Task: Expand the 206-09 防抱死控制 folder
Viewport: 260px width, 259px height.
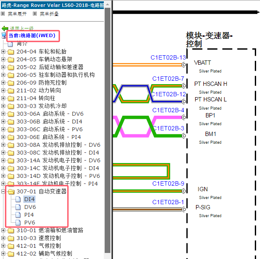Action: 3,82
